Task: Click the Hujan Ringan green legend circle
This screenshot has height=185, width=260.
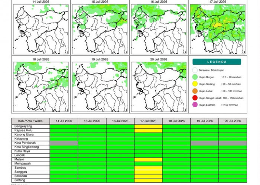Action: pyautogui.click(x=195, y=77)
